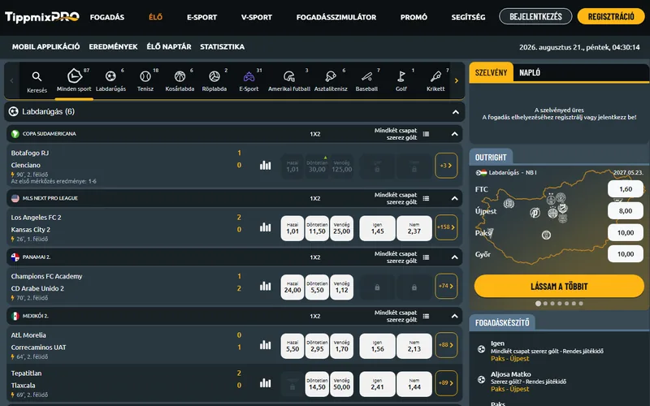The height and width of the screenshot is (406, 650).
Task: Select Labdarúgás sport filter icon
Action: (110, 76)
